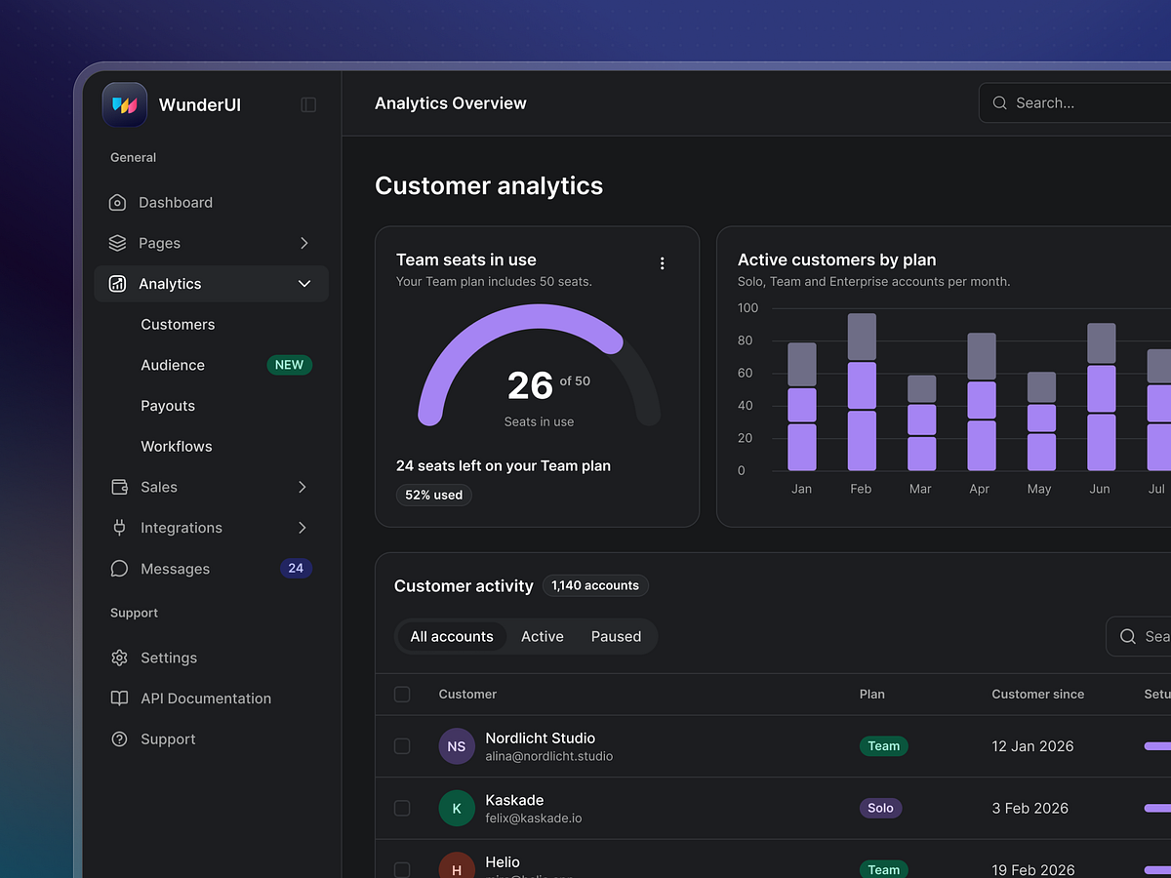Click the Solo tag for Kaskade
The height and width of the screenshot is (878, 1171).
tap(880, 808)
